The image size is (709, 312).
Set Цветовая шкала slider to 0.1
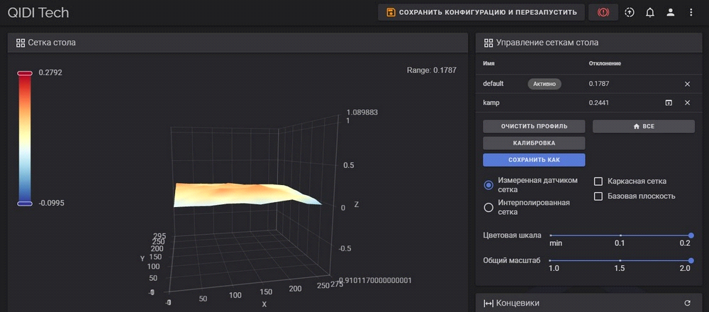620,235
